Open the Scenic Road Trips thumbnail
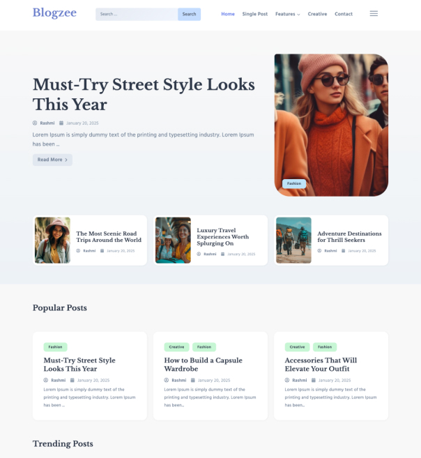This screenshot has height=458, width=421. click(x=52, y=240)
